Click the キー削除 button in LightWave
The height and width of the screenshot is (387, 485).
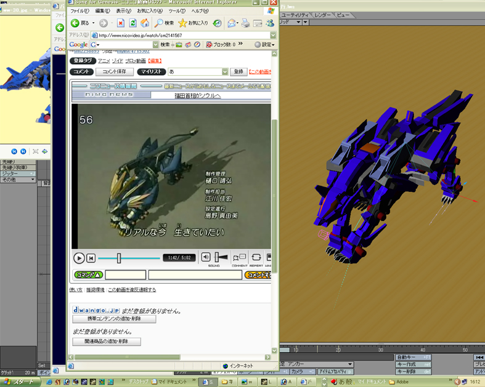coord(414,372)
